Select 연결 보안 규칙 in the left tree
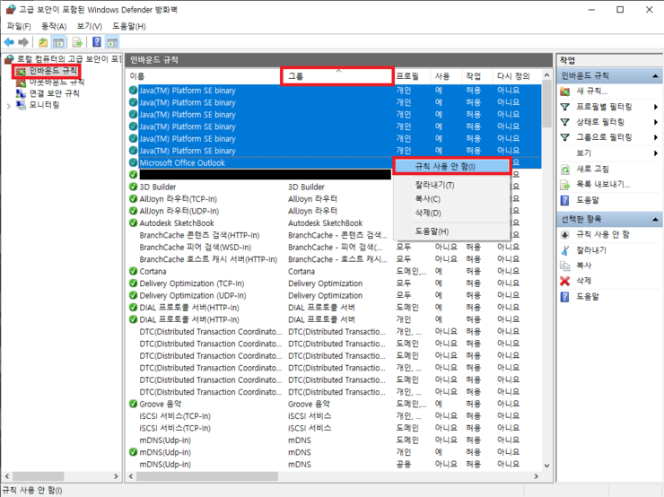The width and height of the screenshot is (664, 497). [54, 93]
